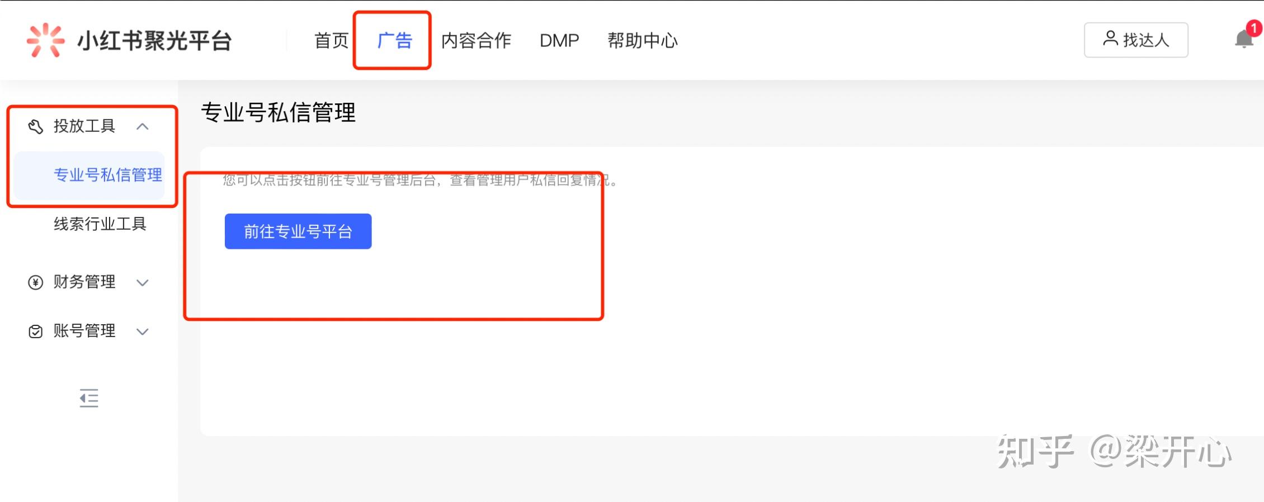Click the wrench icon beside 投放工具

click(x=36, y=127)
